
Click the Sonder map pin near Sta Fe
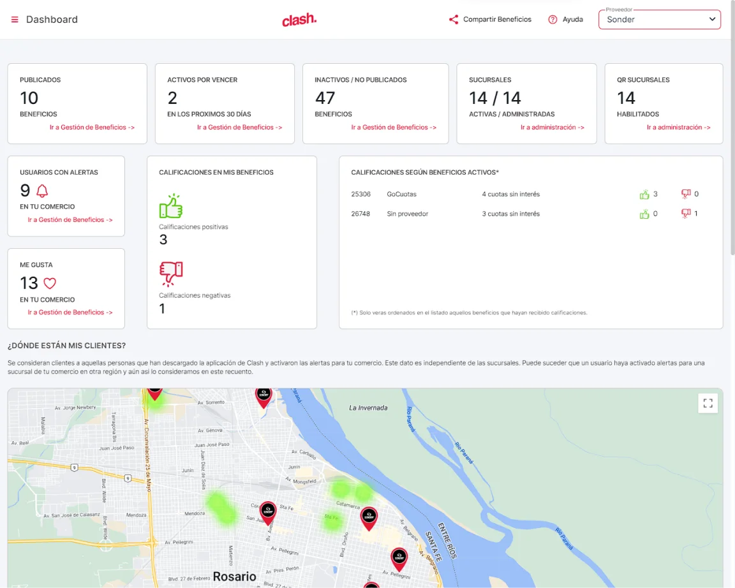[x=268, y=511]
